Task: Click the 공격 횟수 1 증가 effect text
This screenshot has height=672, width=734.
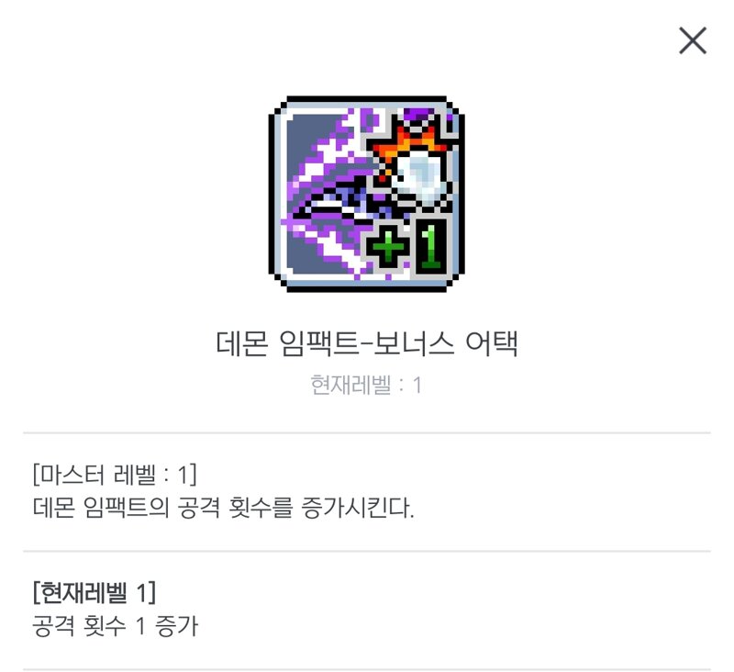Action: pos(116,626)
